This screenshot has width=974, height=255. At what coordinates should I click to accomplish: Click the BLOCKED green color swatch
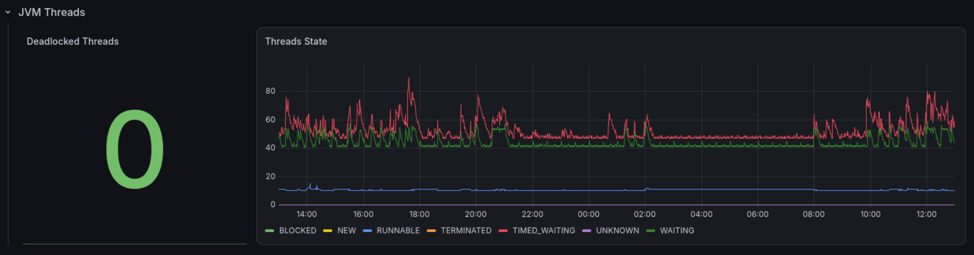[269, 231]
